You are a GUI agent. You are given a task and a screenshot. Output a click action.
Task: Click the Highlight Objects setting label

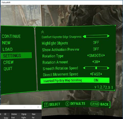tap(55, 43)
